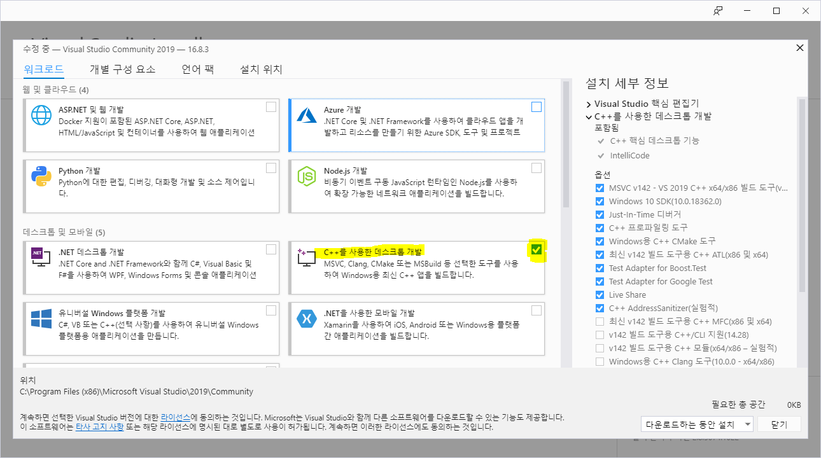Collapse C++를 사용한 데스크톱 개발 details
This screenshot has height=458, width=821.
(x=589, y=116)
